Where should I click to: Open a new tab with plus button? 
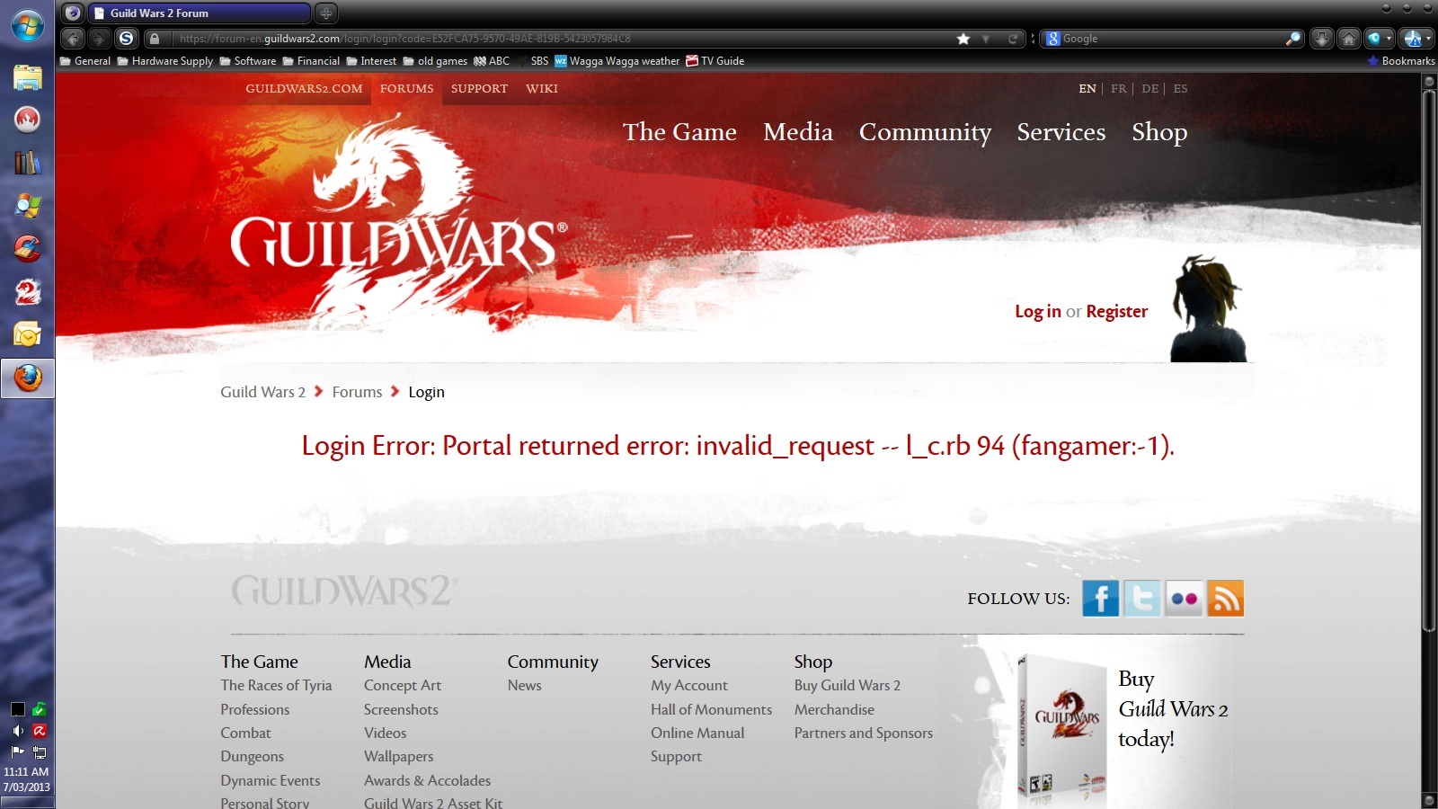click(326, 13)
